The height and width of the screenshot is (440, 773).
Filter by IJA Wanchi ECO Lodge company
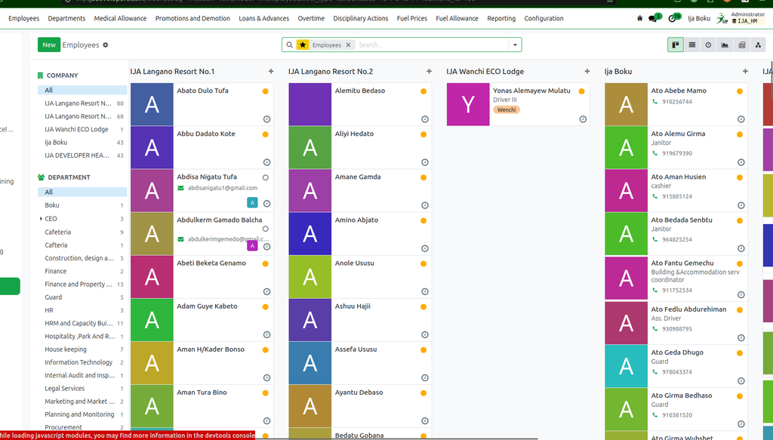point(84,129)
